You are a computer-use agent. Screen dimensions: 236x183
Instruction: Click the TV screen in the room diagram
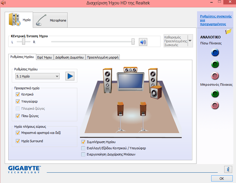[x=130, y=81]
